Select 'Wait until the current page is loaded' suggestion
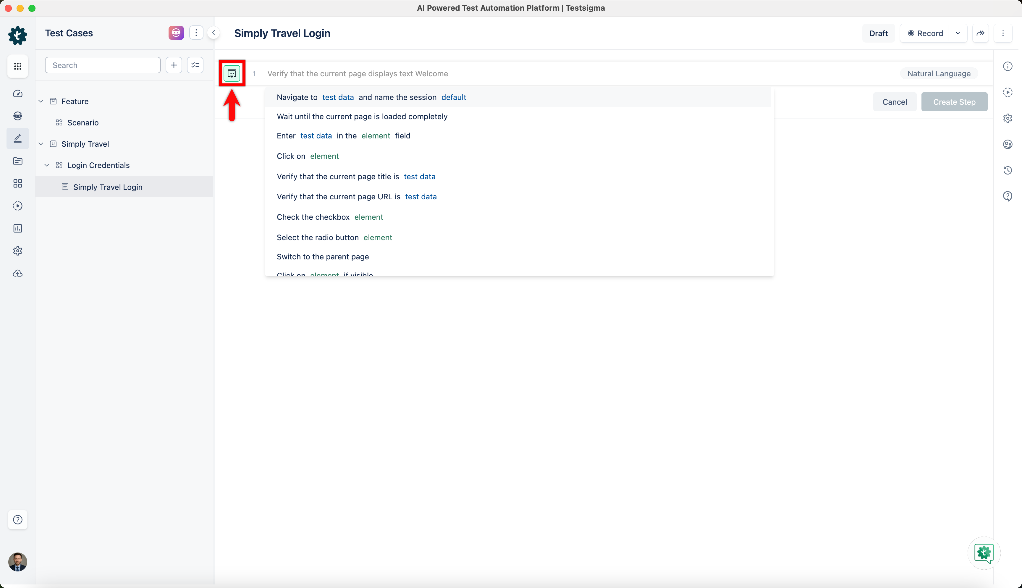 point(362,117)
